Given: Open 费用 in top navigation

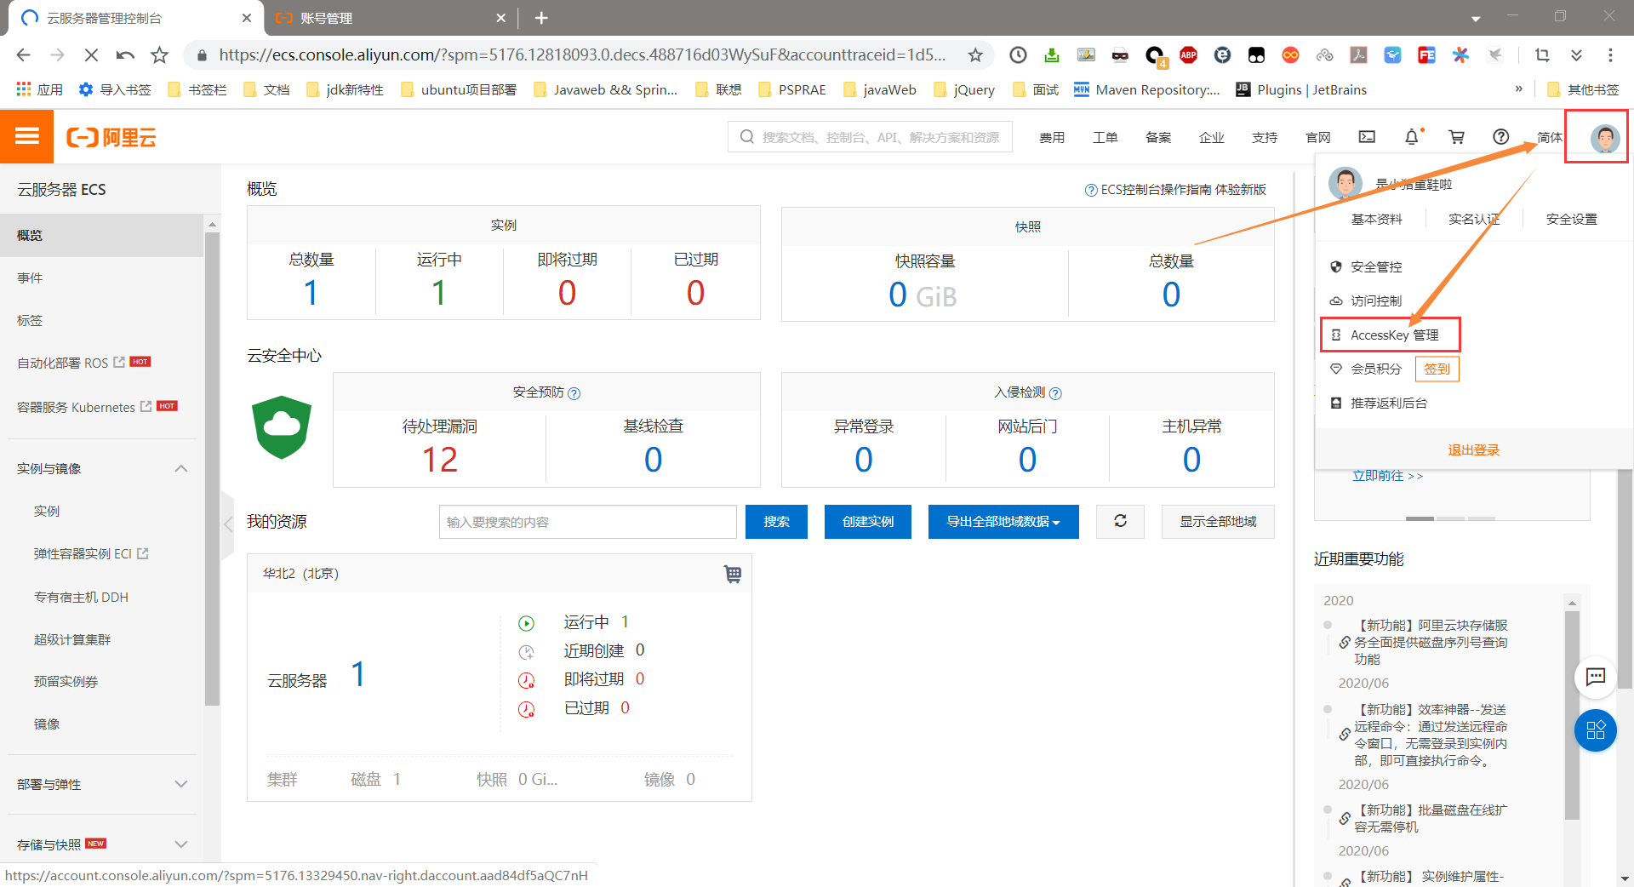Looking at the screenshot, I should [1052, 138].
